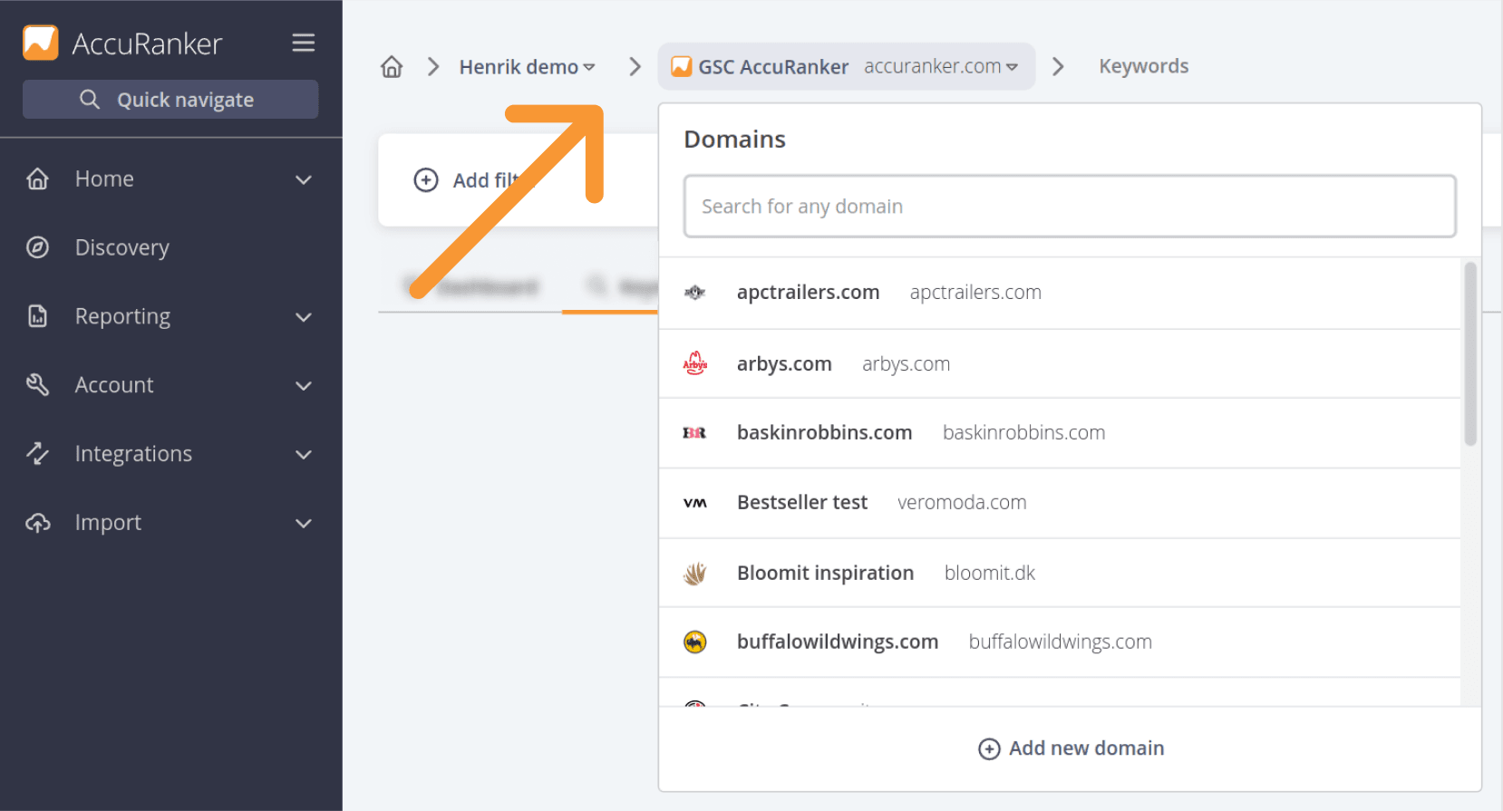Select the Bestseller test domain row
This screenshot has width=1503, height=811.
click(x=1060, y=503)
